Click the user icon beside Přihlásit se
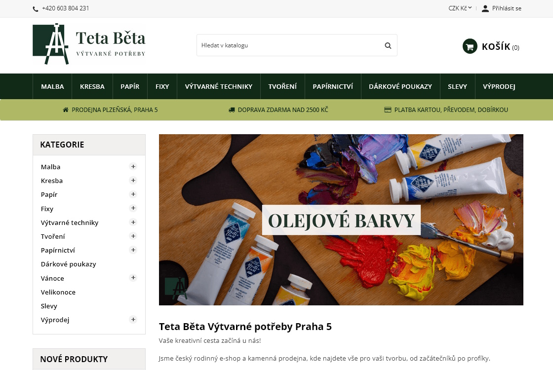 [485, 8]
